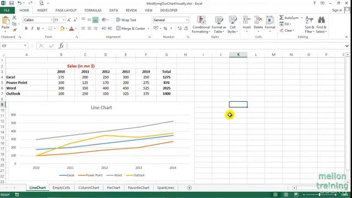Add a new sheet with plus icon
The image size is (352, 198).
[189, 188]
